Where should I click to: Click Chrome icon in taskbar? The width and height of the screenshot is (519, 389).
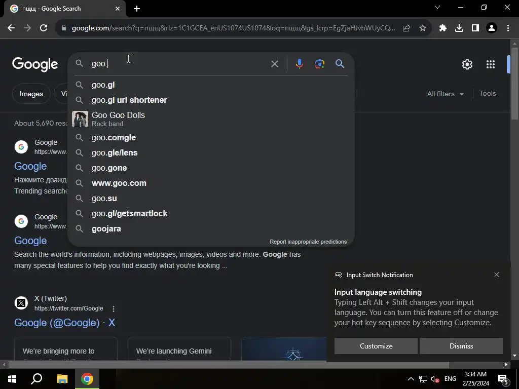pyautogui.click(x=87, y=379)
